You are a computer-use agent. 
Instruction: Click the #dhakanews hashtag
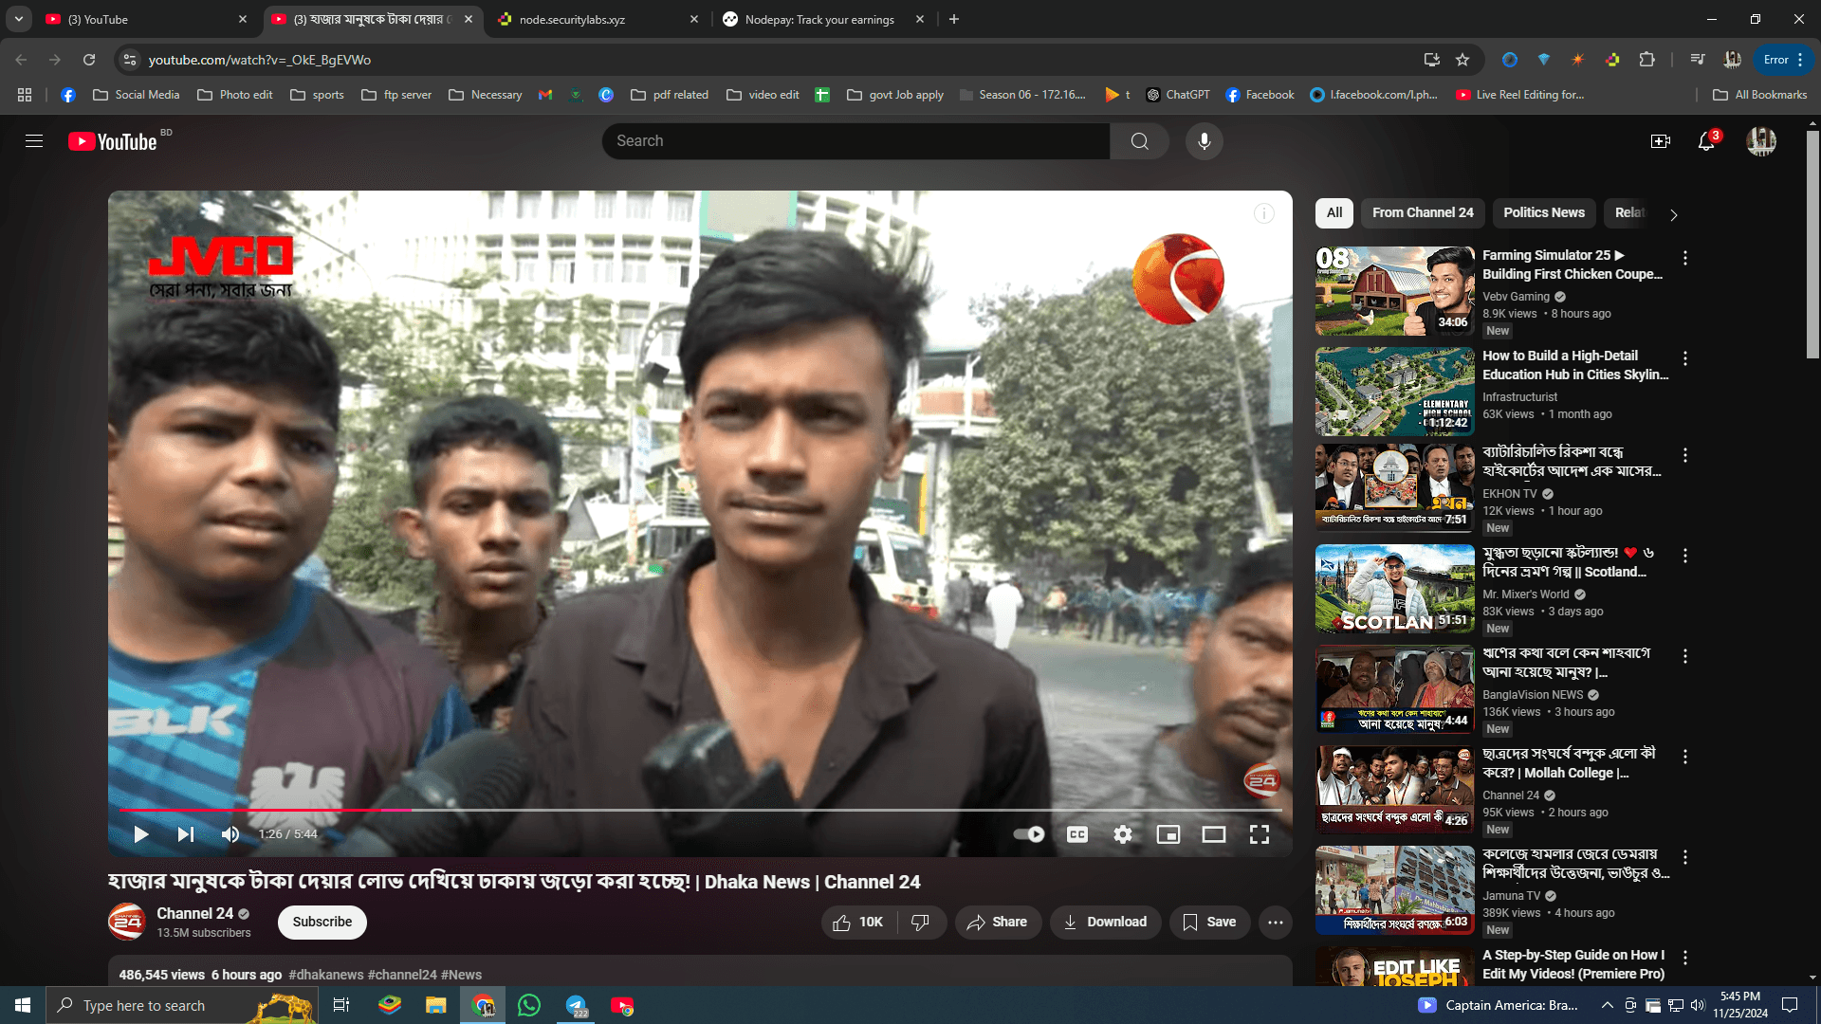[325, 975]
